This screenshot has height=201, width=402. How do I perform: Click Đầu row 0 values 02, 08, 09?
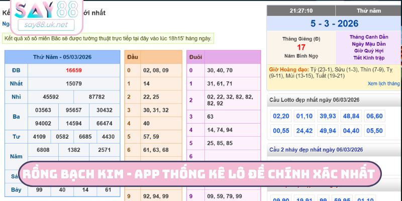156,70
